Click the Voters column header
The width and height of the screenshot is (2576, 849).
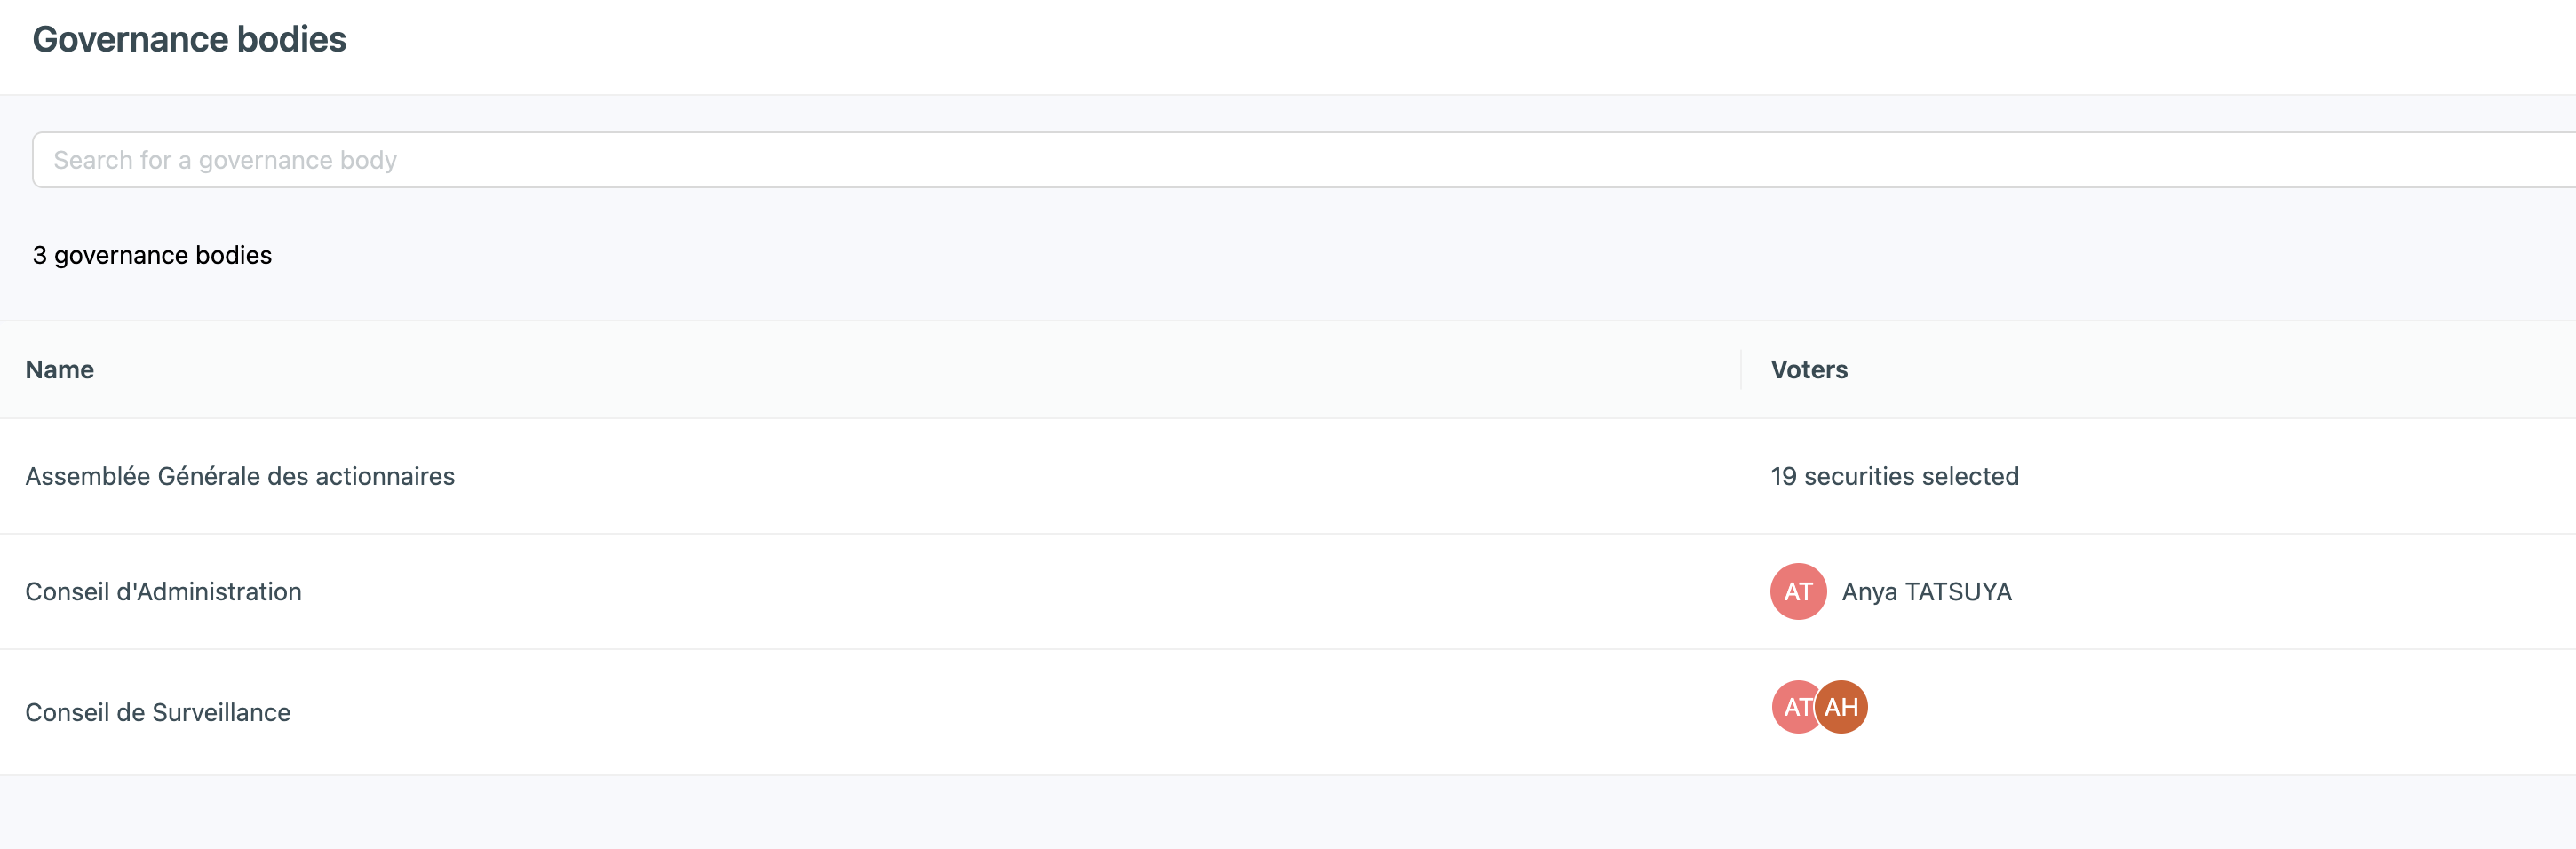pyautogui.click(x=1808, y=370)
